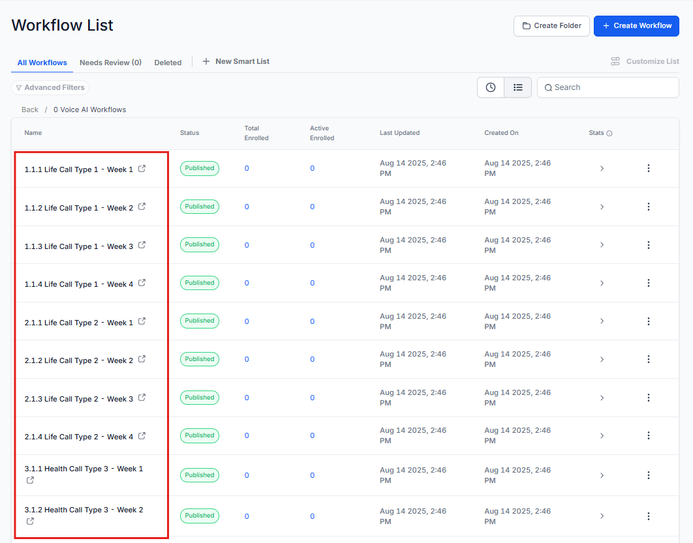Switch to the list view layout

tap(518, 87)
